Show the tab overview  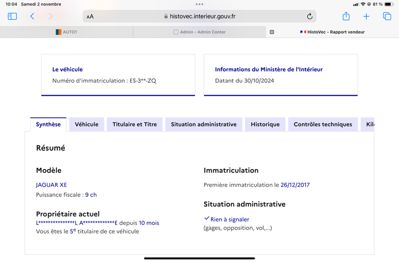[387, 16]
